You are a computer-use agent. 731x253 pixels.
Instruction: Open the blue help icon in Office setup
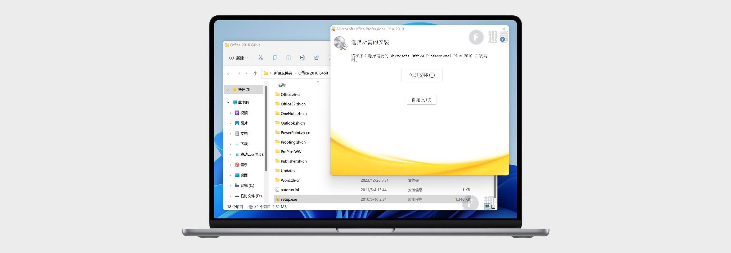point(502,39)
